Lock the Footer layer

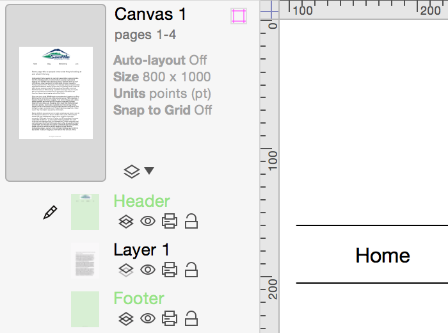[x=191, y=318]
